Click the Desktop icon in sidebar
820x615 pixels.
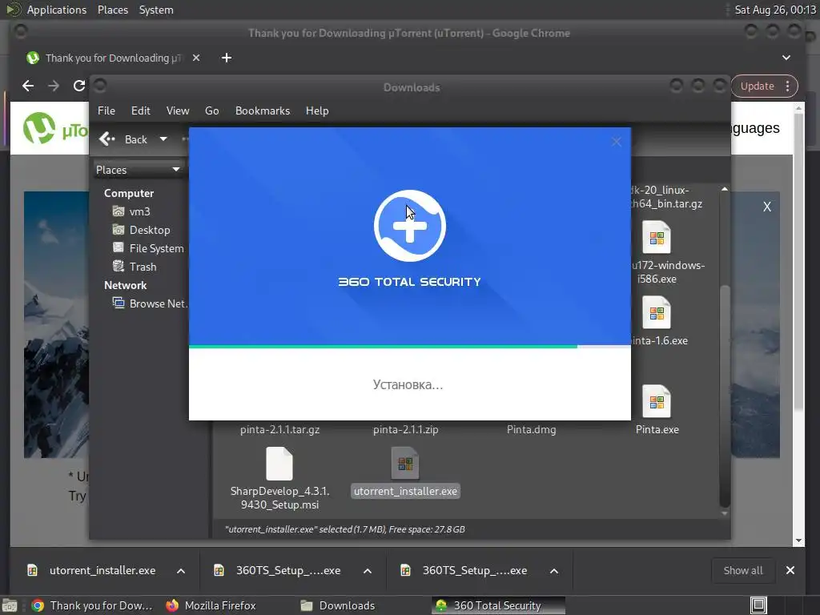(119, 230)
